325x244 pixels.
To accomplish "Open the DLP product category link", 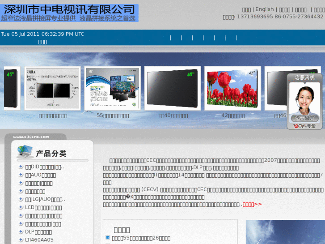I will point(38,232).
